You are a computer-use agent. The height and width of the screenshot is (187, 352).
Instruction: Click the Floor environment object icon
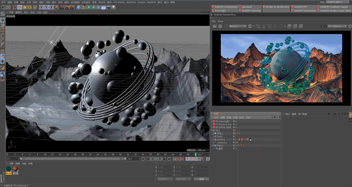tap(103, 7)
